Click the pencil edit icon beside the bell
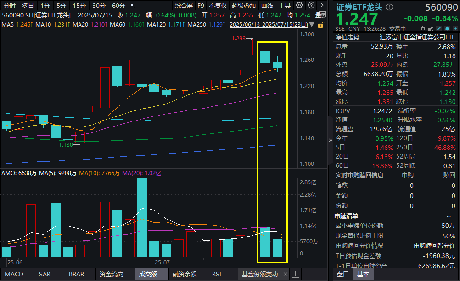460x281 pixels. click(x=438, y=28)
